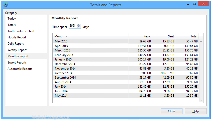212x120 pixels.
Task: Click the app icon in title bar
Action: point(5,5)
